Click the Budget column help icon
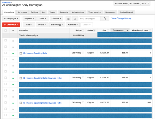The image size is (155, 119). [x=83, y=30]
